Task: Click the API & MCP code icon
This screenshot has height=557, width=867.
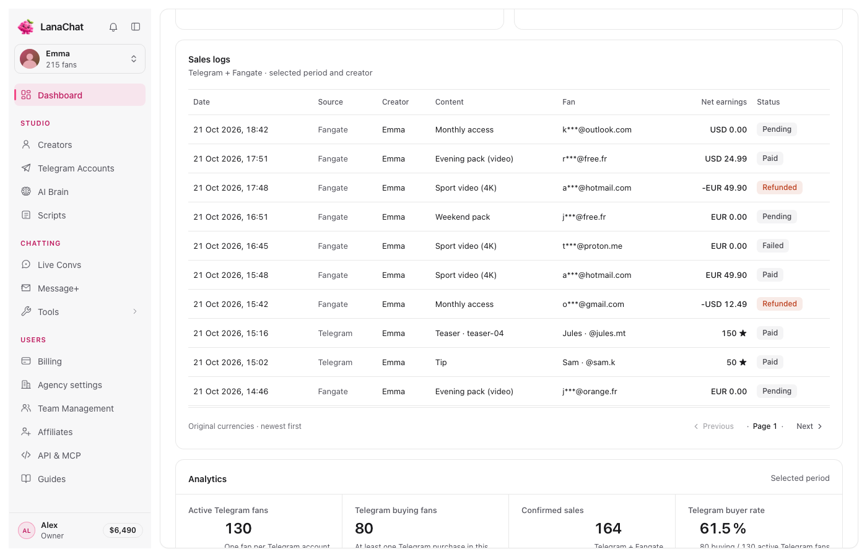Action: (x=26, y=455)
